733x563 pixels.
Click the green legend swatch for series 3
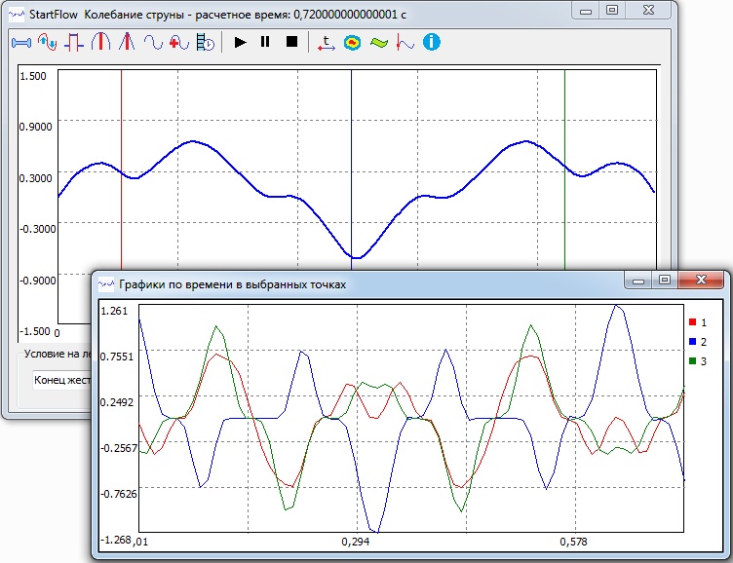(693, 360)
